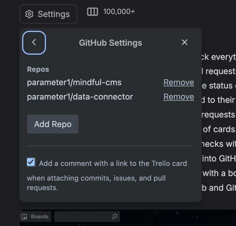The image size is (236, 226).
Task: Close the GitHub Settings popup
Action: pyautogui.click(x=185, y=42)
